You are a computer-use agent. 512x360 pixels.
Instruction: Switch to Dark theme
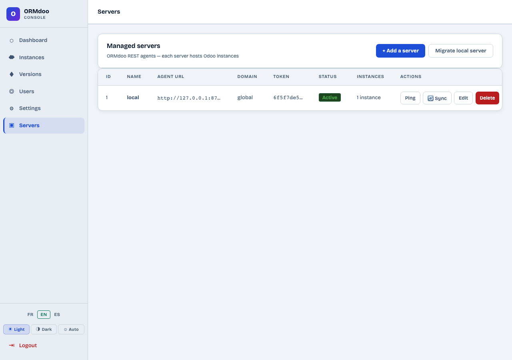point(44,329)
